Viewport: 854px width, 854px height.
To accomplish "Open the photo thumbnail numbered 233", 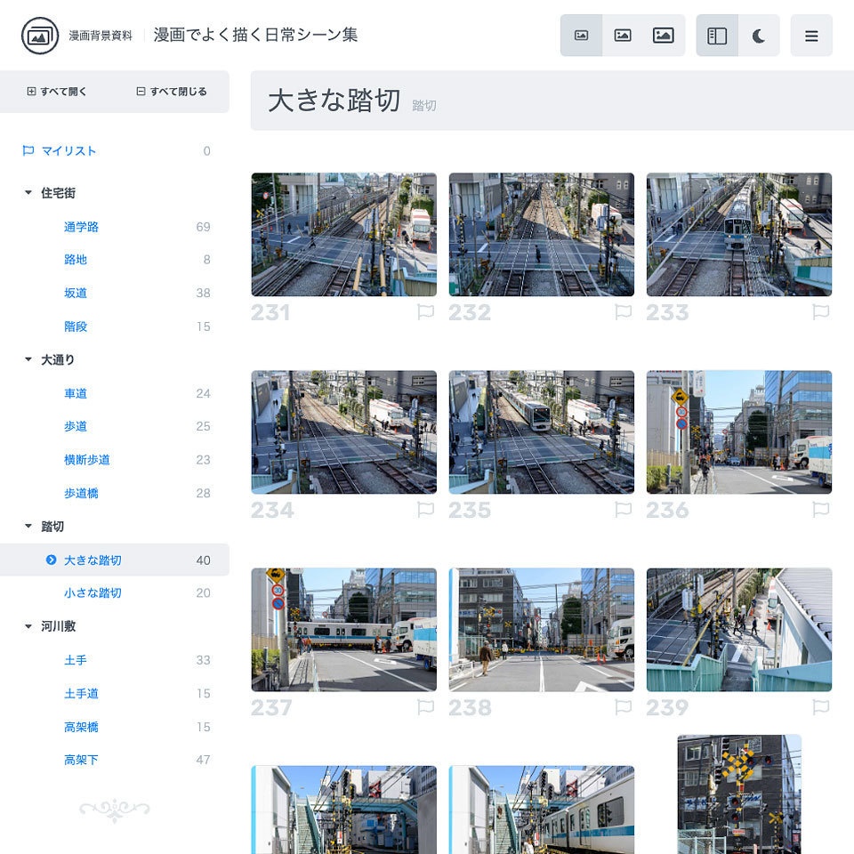I will pos(738,234).
